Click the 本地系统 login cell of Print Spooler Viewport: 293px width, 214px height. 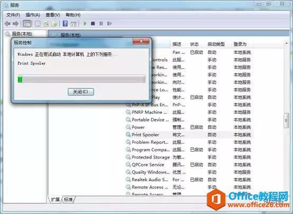tap(242, 135)
